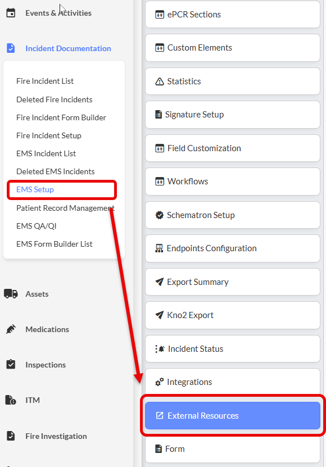Click the Statistics warning triangle icon
This screenshot has height=467, width=326.
tap(160, 81)
